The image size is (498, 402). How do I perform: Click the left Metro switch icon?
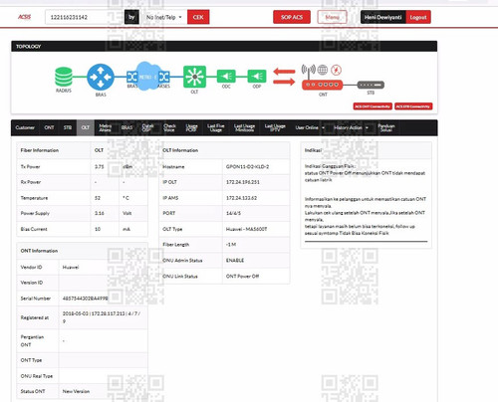131,77
